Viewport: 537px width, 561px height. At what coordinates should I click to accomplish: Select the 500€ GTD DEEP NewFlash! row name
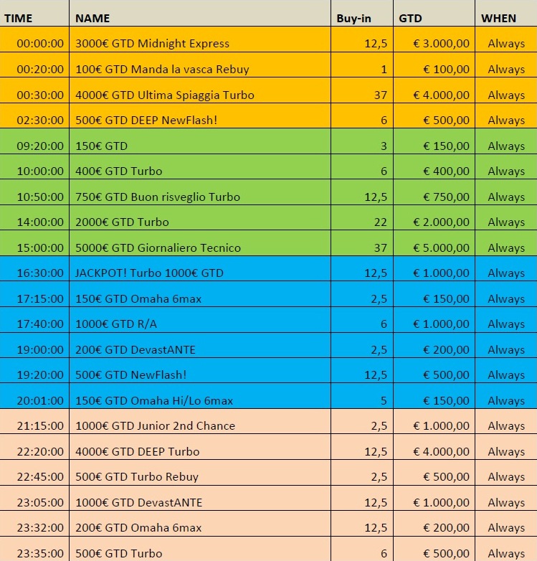146,121
